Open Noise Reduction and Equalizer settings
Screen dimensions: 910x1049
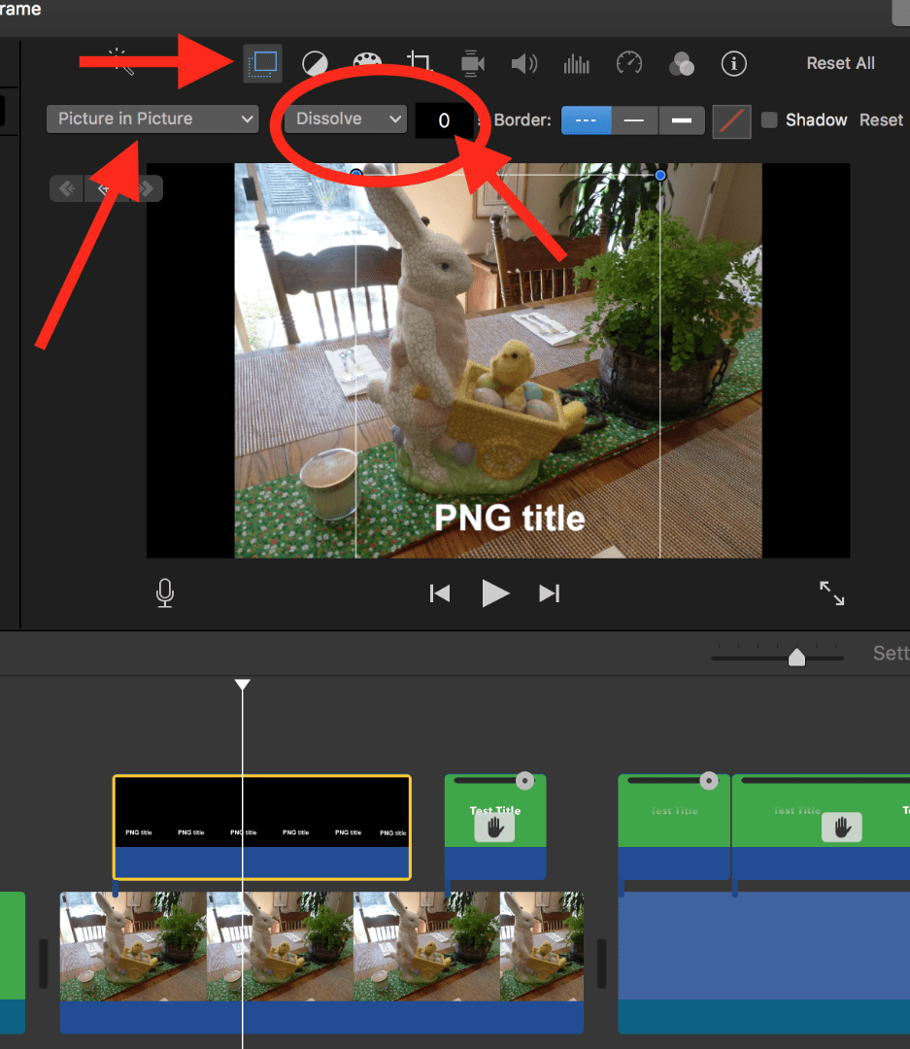(x=577, y=64)
